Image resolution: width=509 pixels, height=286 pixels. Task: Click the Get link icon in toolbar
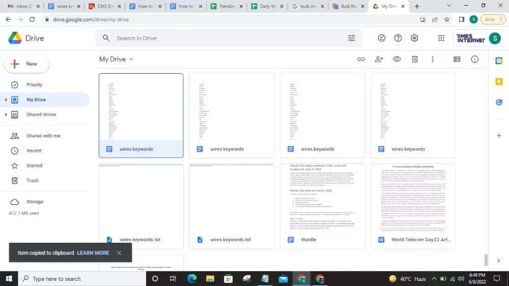click(361, 59)
